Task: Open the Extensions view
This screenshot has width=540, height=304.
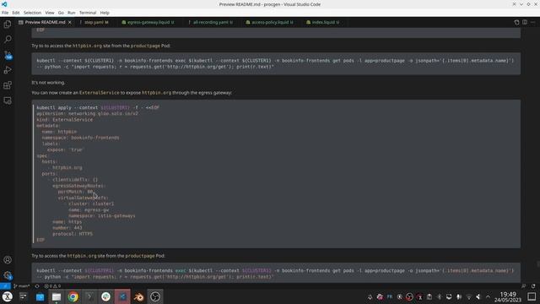Action: tap(8, 85)
